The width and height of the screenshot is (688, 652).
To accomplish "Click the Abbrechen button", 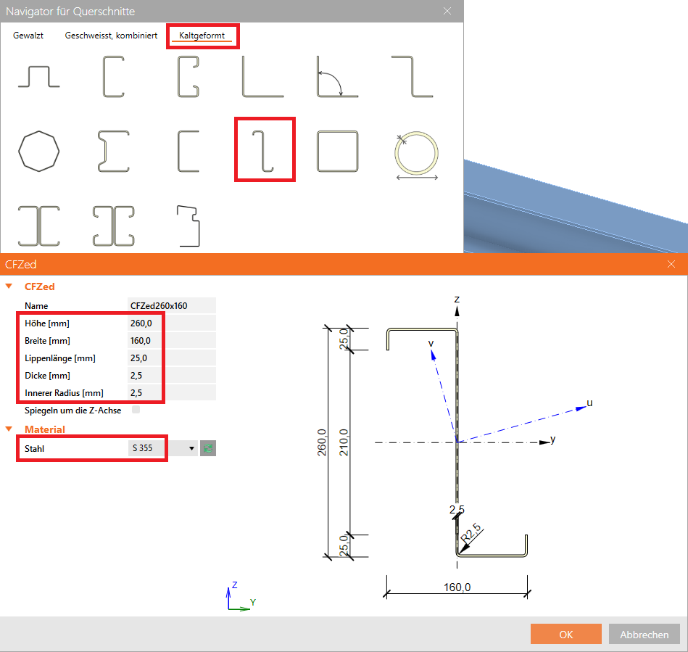I will tap(644, 634).
